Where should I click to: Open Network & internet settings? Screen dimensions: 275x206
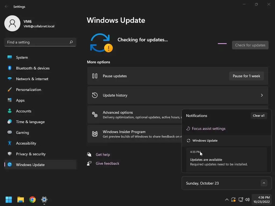(x=40, y=79)
